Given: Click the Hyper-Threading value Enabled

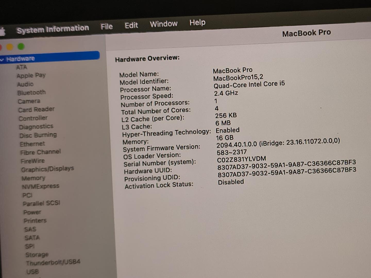Looking at the screenshot, I should pyautogui.click(x=228, y=130).
